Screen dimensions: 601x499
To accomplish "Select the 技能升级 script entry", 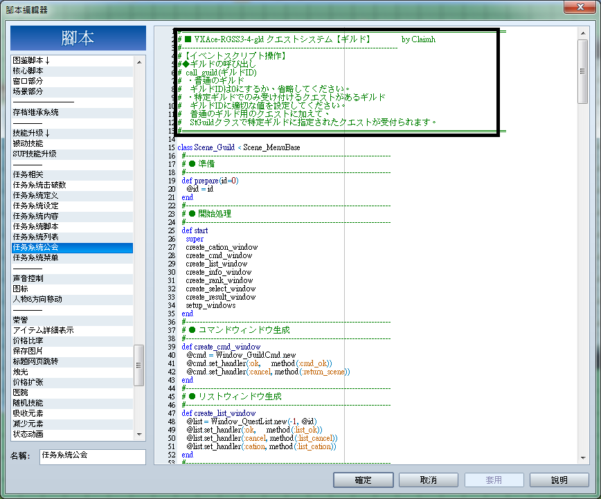I will pos(73,133).
